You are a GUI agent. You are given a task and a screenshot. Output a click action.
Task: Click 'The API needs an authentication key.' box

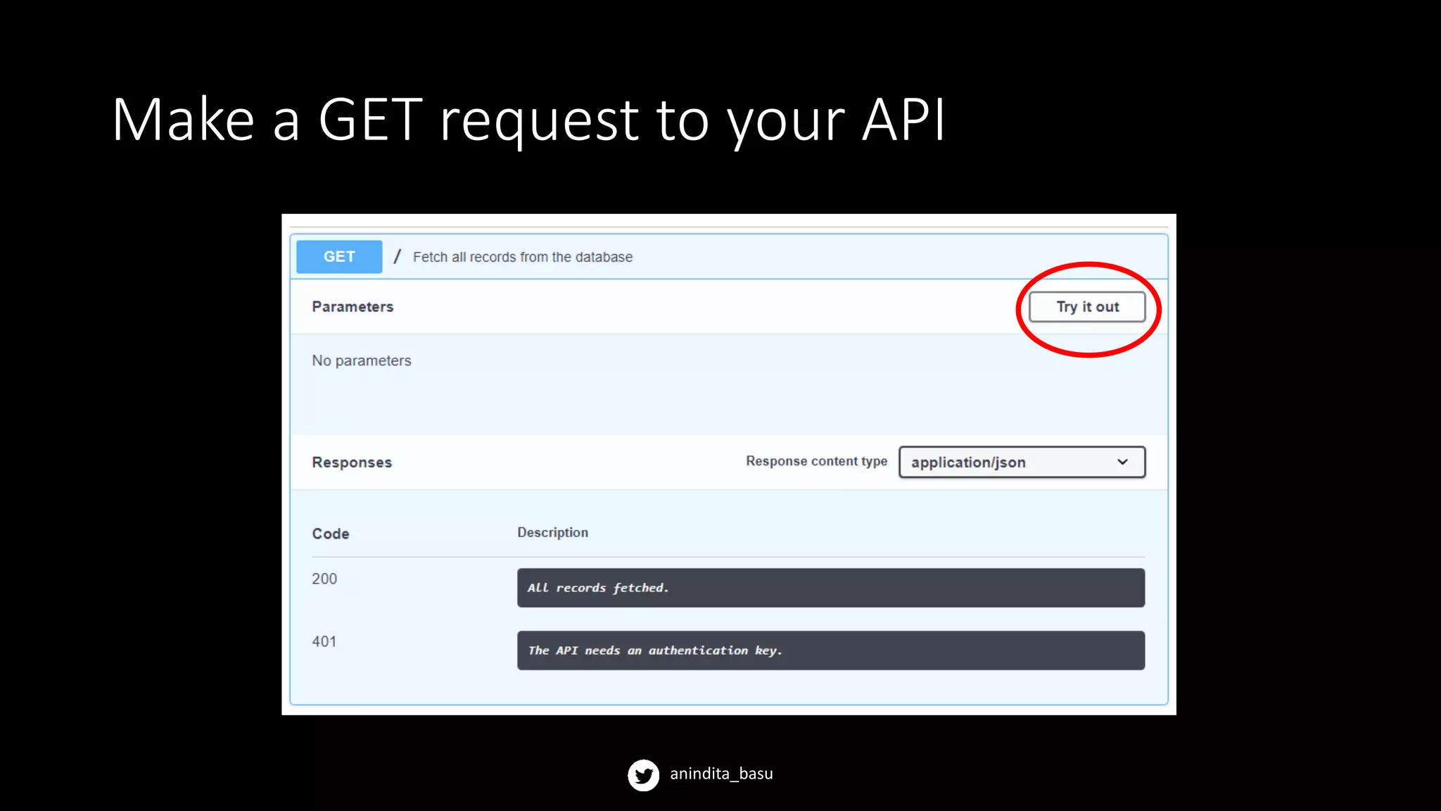(x=831, y=650)
